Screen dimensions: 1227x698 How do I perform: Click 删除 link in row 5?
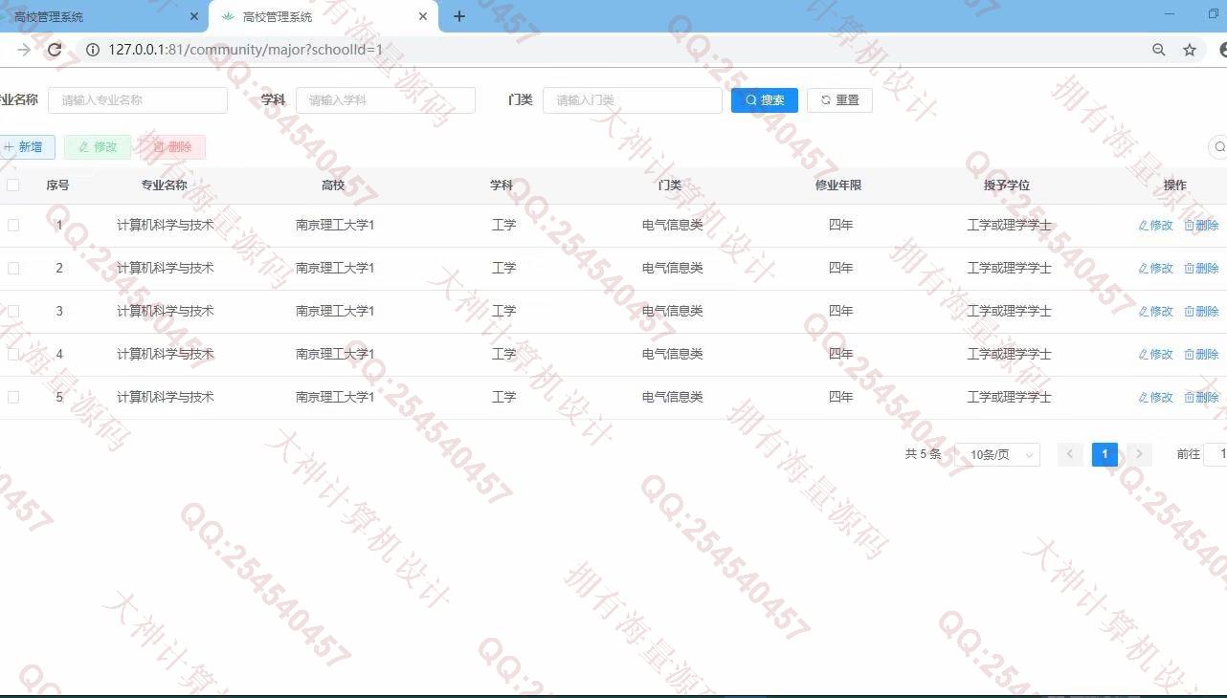[1201, 398]
